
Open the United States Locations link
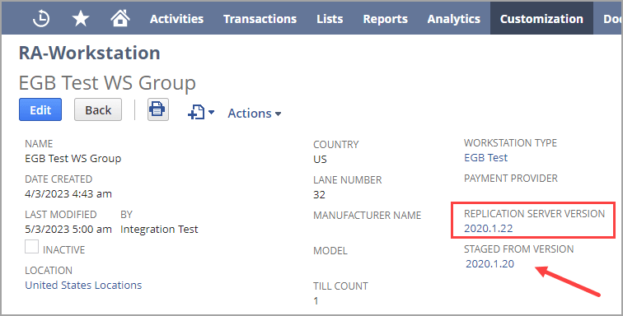click(x=83, y=285)
